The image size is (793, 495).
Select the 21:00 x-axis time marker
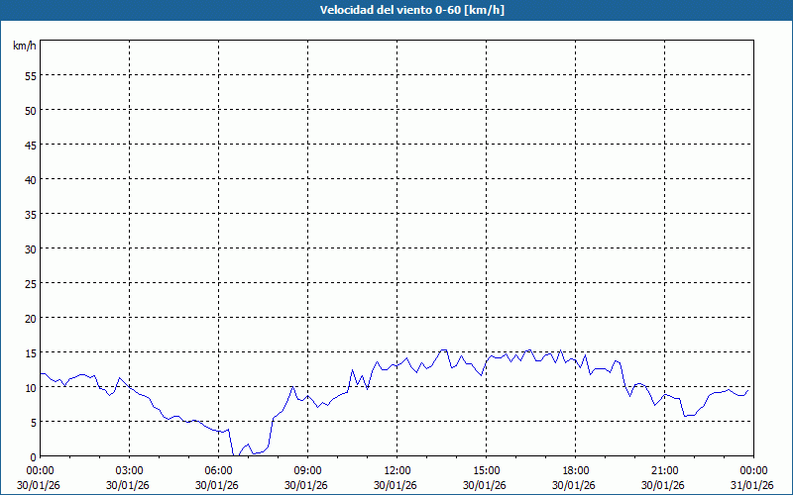coord(664,470)
